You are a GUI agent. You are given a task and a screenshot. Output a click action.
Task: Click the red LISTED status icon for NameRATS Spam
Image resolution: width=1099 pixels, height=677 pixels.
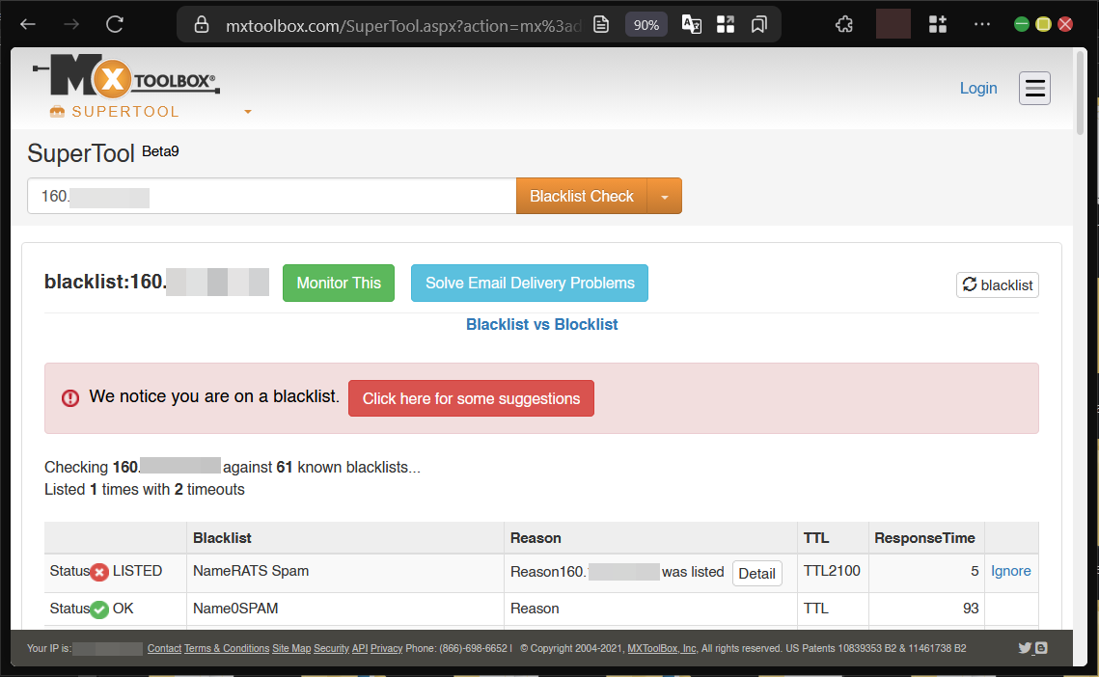click(x=98, y=571)
